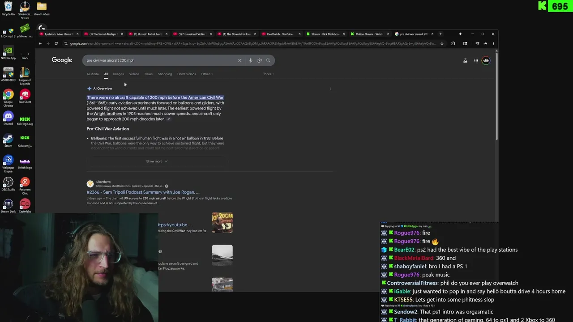573x322 pixels.
Task: Click iGable's chat message
Action: [473, 292]
